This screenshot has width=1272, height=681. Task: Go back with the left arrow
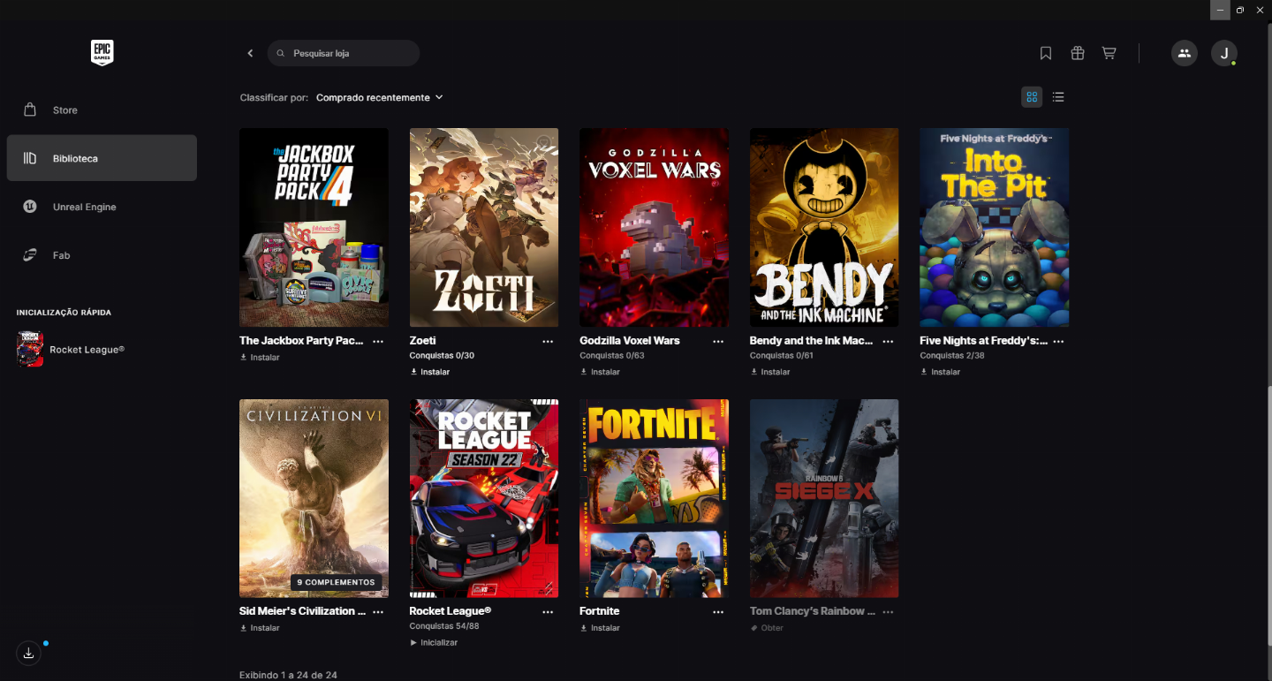click(x=250, y=53)
